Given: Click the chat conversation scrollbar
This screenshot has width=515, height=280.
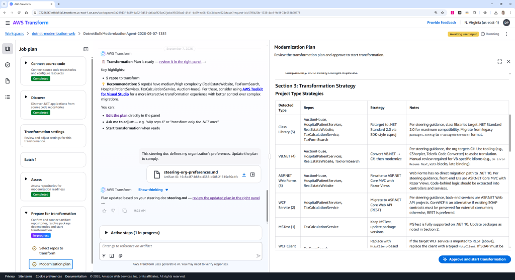Looking at the screenshot, I should pos(267,207).
